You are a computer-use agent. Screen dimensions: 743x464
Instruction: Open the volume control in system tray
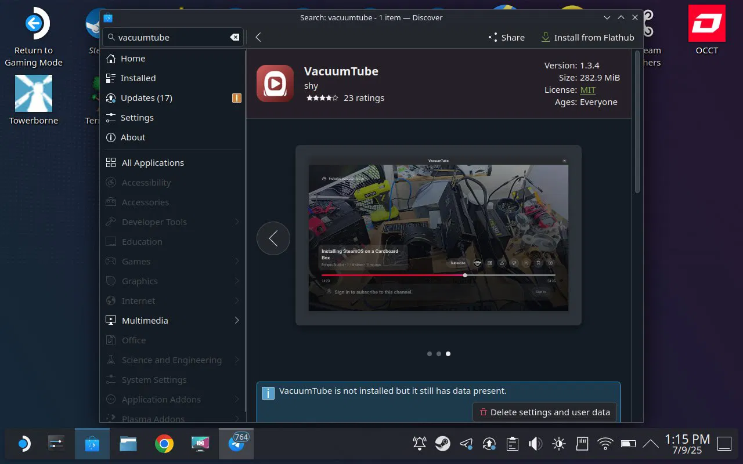pyautogui.click(x=535, y=444)
